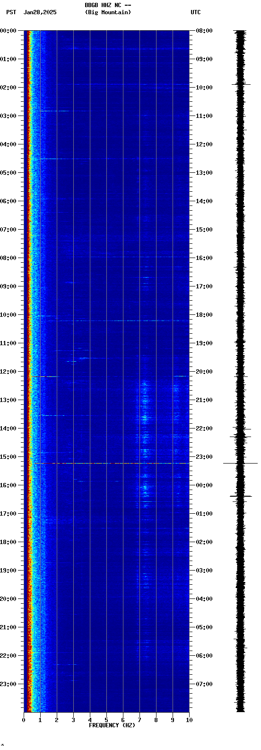Click the frequency axis '5' tick label
The width and height of the screenshot is (261, 750).
click(x=106, y=720)
